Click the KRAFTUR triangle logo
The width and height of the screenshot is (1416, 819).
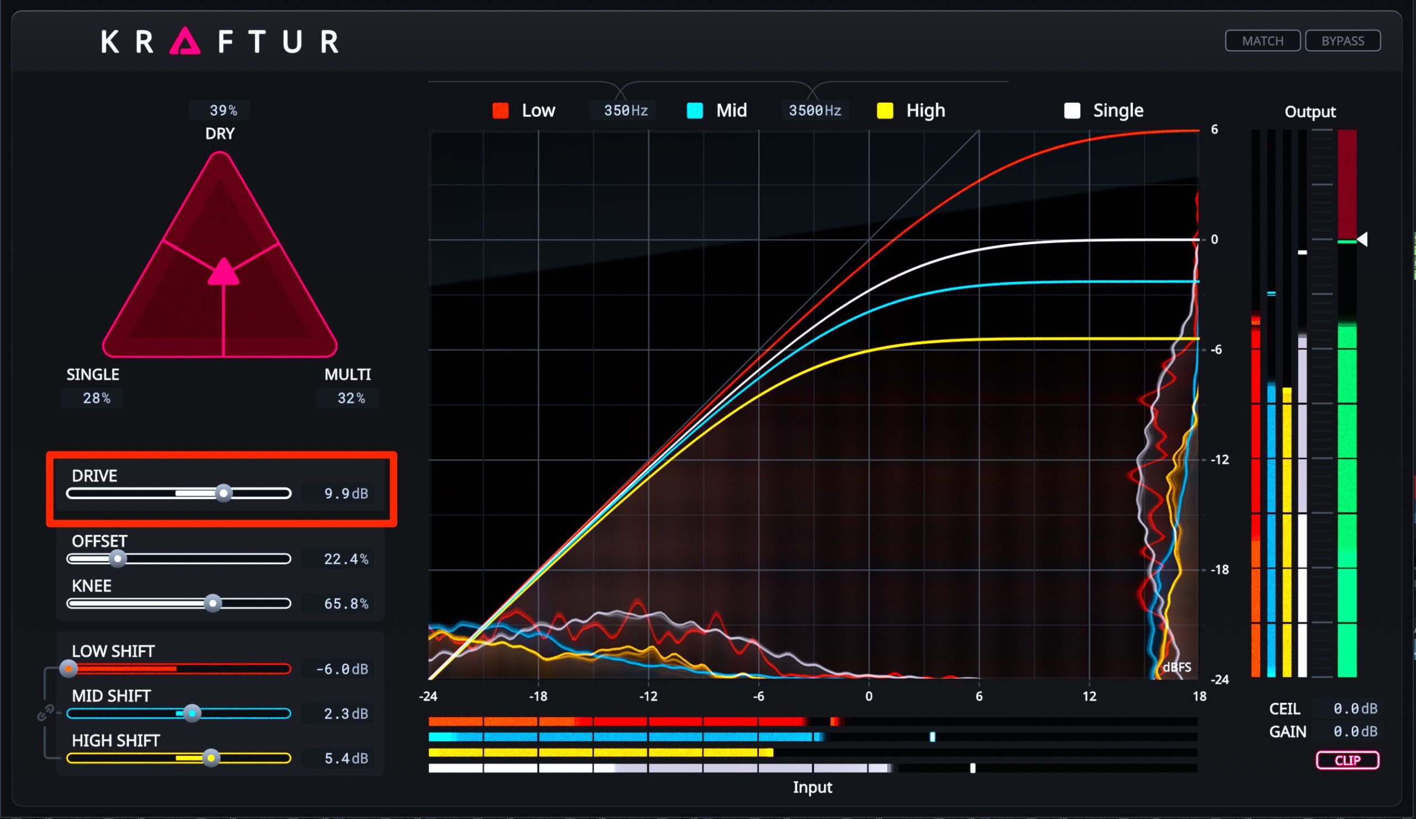(185, 41)
